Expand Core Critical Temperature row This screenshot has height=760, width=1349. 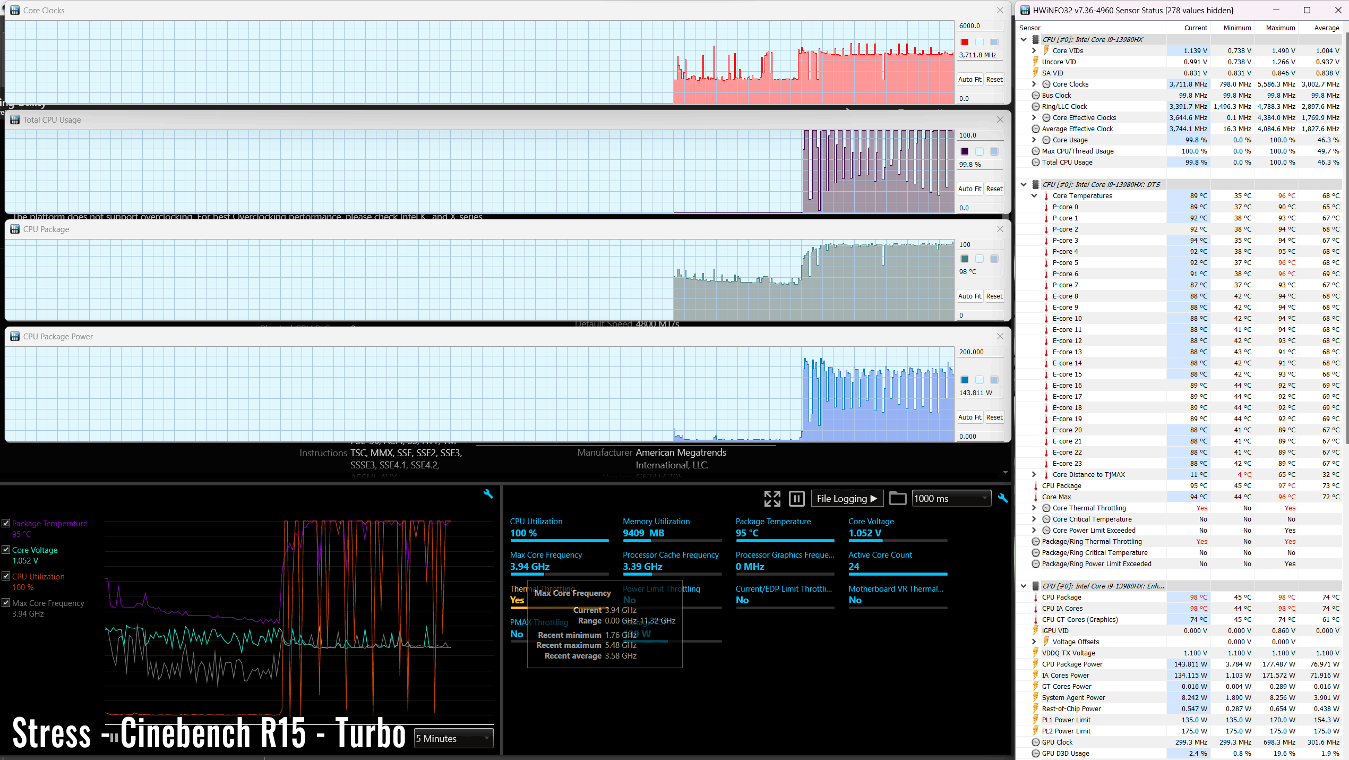pos(1034,519)
